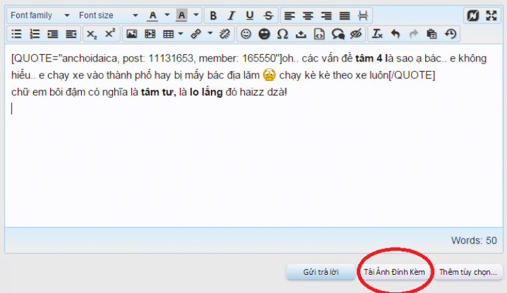
Task: Click the Gửi trả lời button
Action: click(x=320, y=272)
